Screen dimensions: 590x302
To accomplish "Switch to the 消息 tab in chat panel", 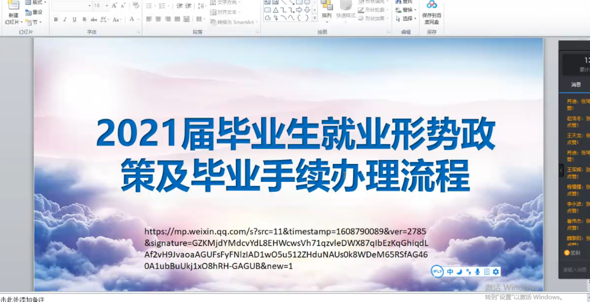I will point(576,84).
